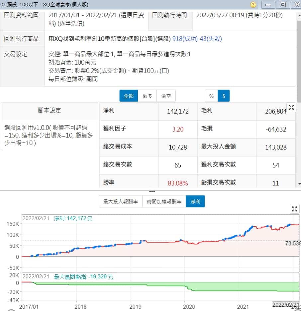Click the three-dot panel splitter handle

tap(152, 191)
